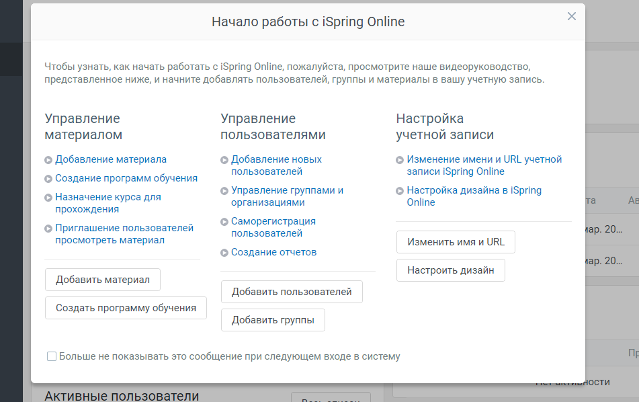This screenshot has width=639, height=402.
Task: Click the arrow icon beside Назначение курса для прохождения
Action: point(47,197)
